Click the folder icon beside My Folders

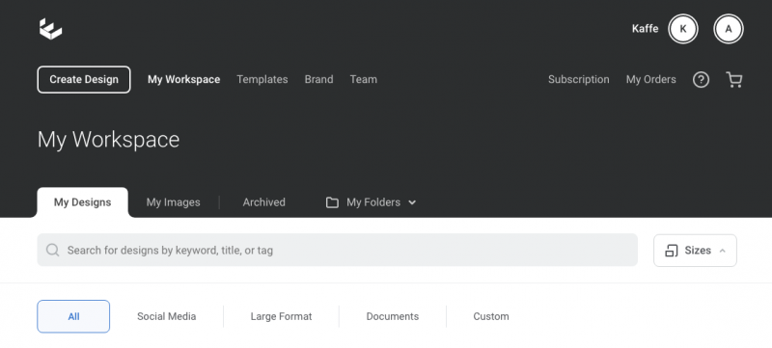click(332, 202)
